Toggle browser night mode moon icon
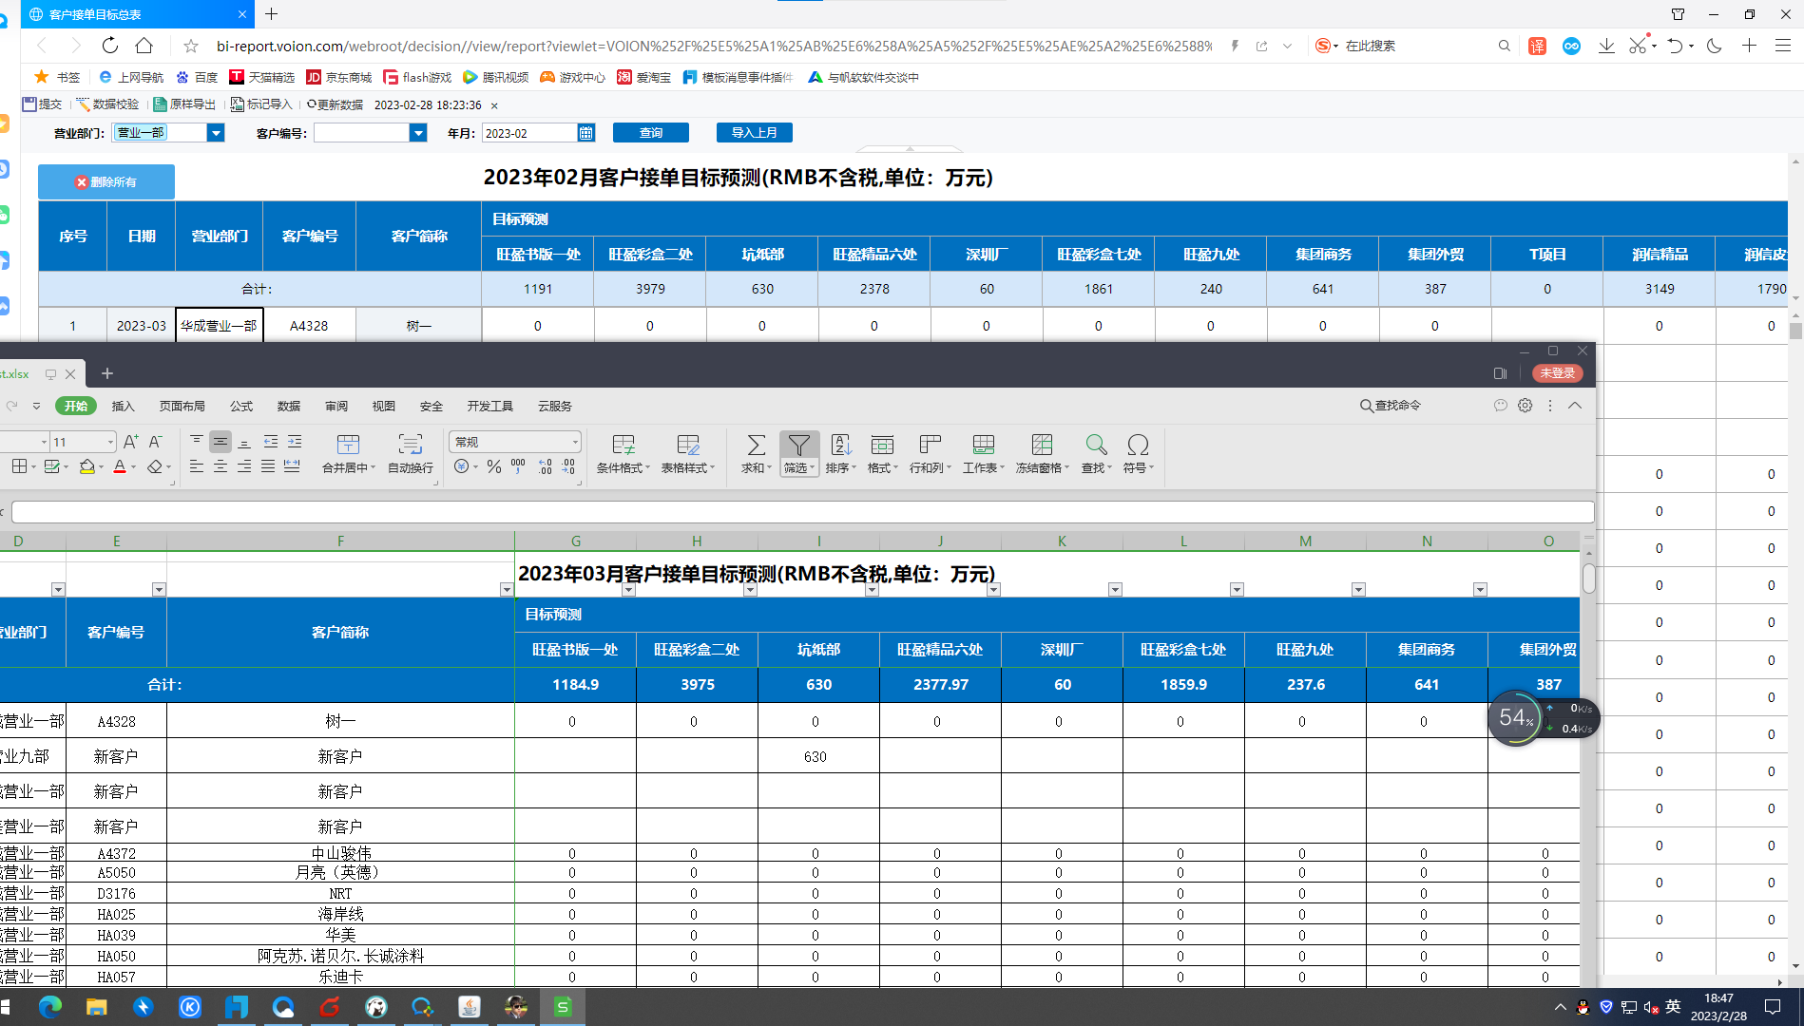The width and height of the screenshot is (1804, 1026). click(1715, 46)
